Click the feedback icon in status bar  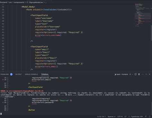(146, 116)
